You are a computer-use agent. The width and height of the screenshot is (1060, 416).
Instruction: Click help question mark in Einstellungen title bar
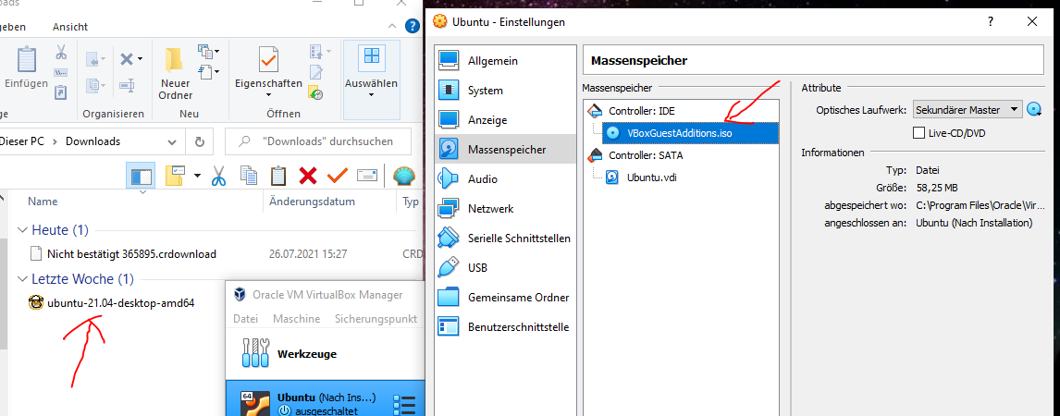point(991,21)
